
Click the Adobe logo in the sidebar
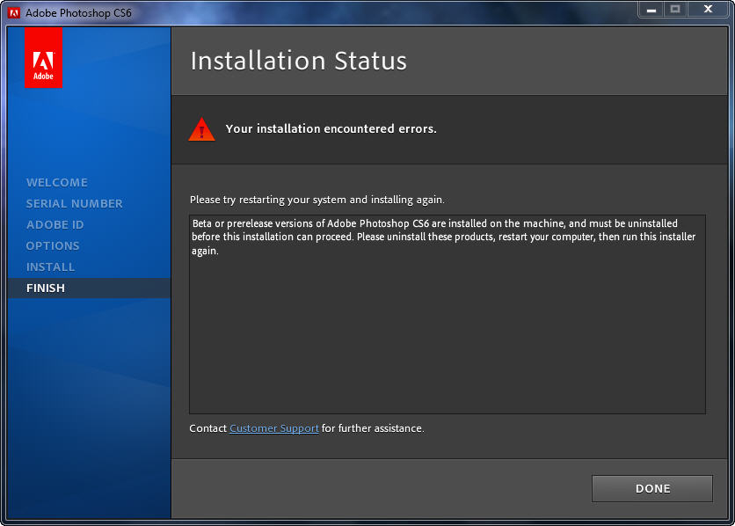[x=44, y=58]
